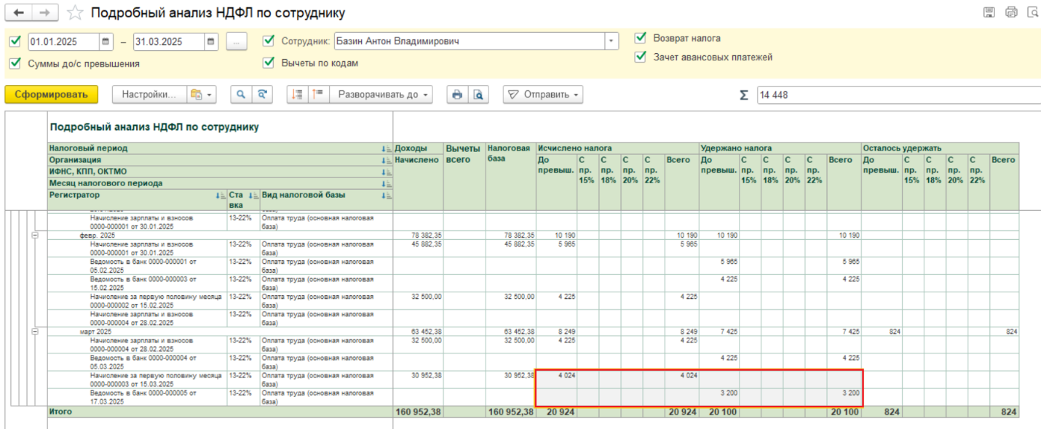
Task: Add report to favorites with star icon
Action: click(x=74, y=13)
